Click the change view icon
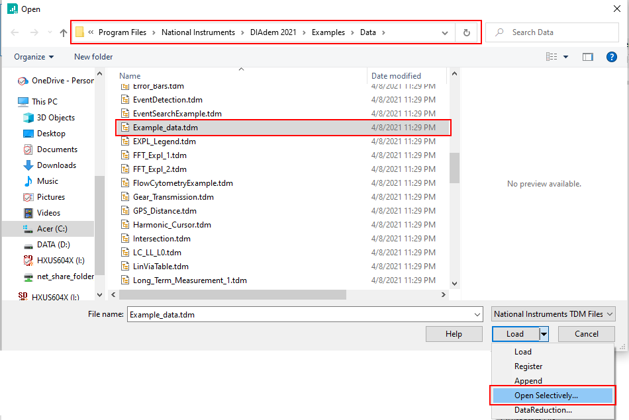 (x=552, y=57)
